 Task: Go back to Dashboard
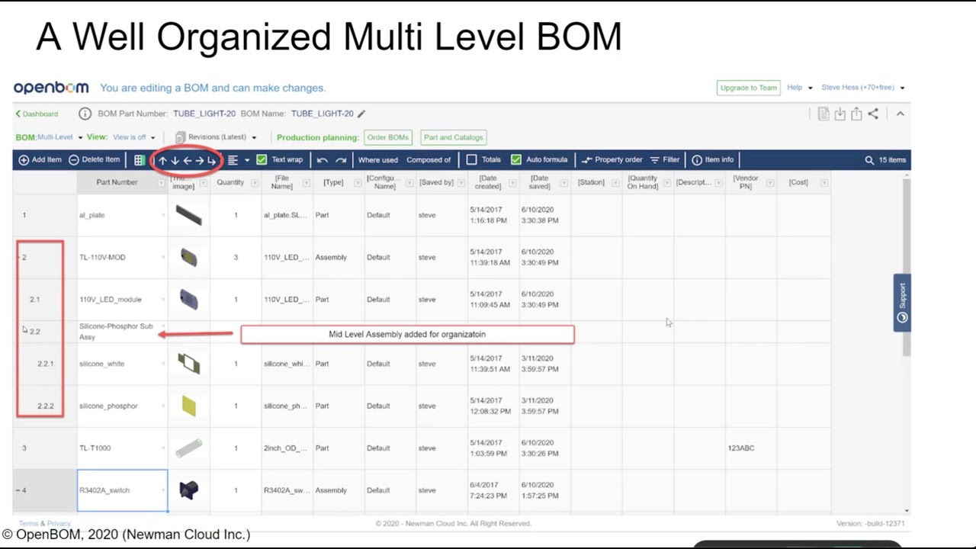(37, 114)
